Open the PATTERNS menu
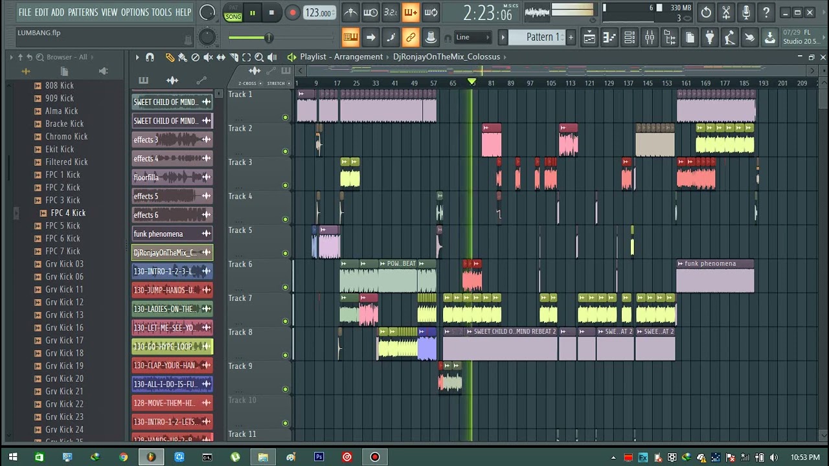This screenshot has height=466, width=829. [x=83, y=12]
